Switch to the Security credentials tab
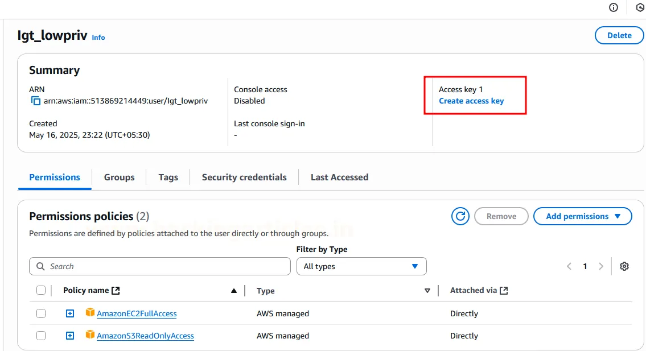The width and height of the screenshot is (646, 351). pyautogui.click(x=244, y=177)
